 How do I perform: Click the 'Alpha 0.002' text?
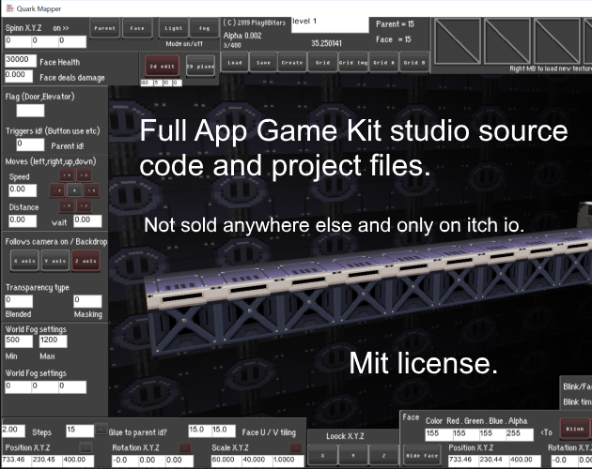242,36
